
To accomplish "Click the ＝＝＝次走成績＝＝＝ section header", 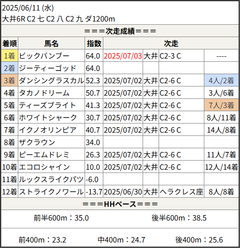I will (x=120, y=31).
